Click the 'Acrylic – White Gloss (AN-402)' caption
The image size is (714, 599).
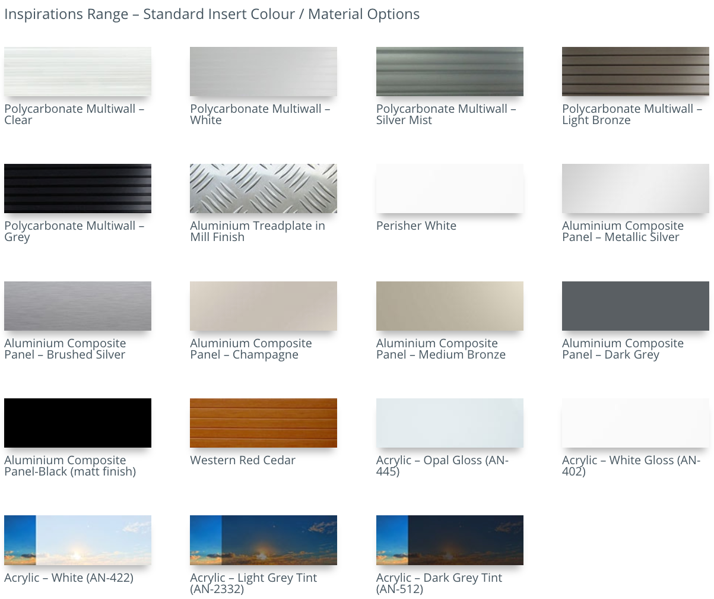pos(632,465)
